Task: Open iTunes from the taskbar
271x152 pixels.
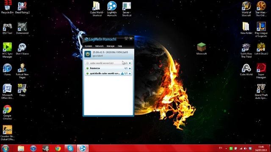Action: click(33, 148)
